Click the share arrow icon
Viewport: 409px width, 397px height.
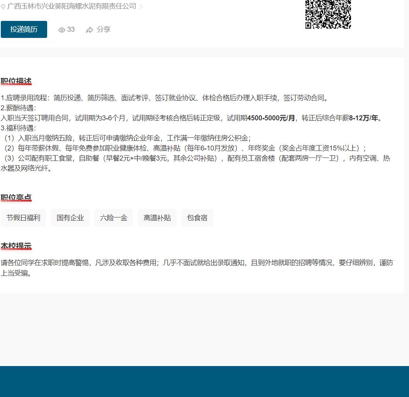[x=90, y=30]
